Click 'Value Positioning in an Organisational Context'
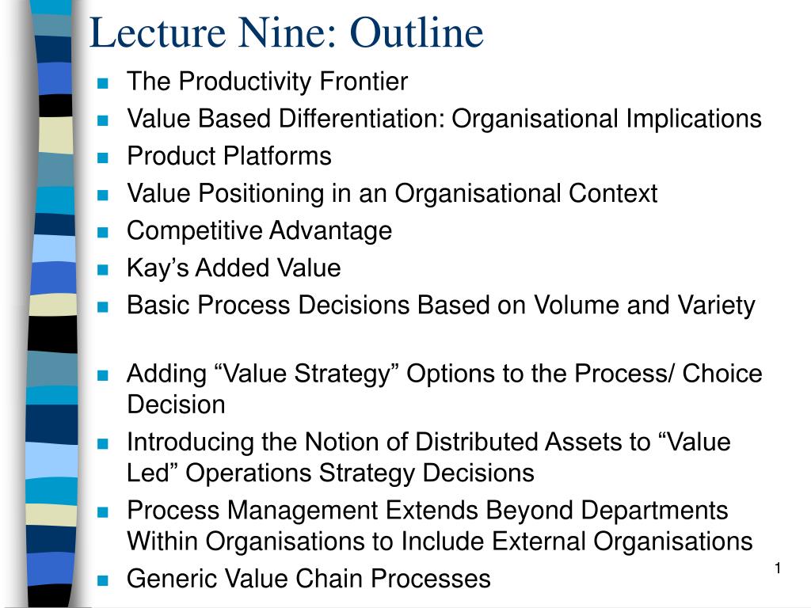811x608 pixels. 392,194
